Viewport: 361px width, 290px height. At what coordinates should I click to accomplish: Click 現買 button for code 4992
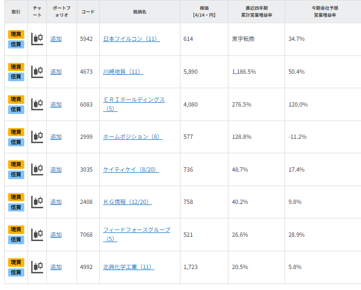coord(16,263)
